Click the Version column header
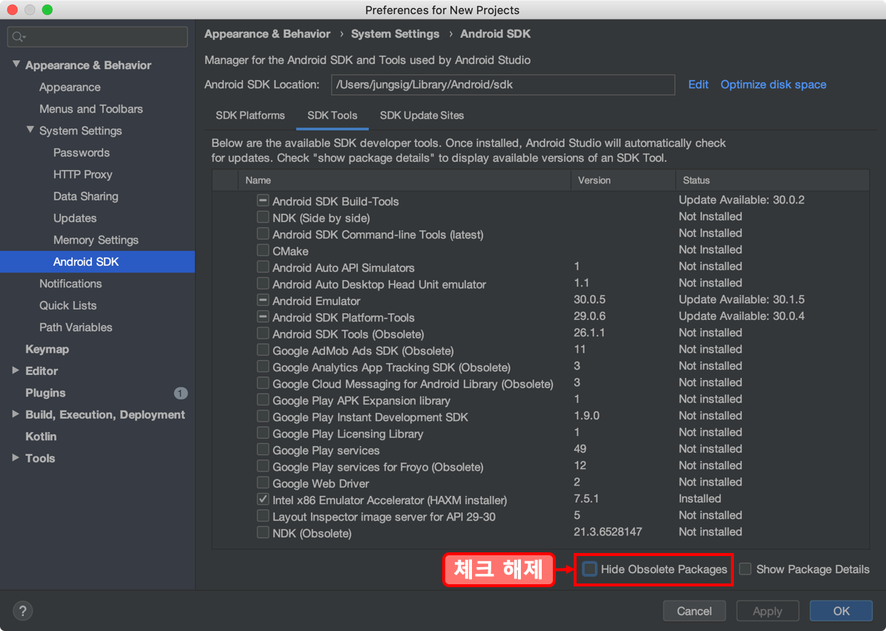This screenshot has height=631, width=886. pyautogui.click(x=623, y=180)
